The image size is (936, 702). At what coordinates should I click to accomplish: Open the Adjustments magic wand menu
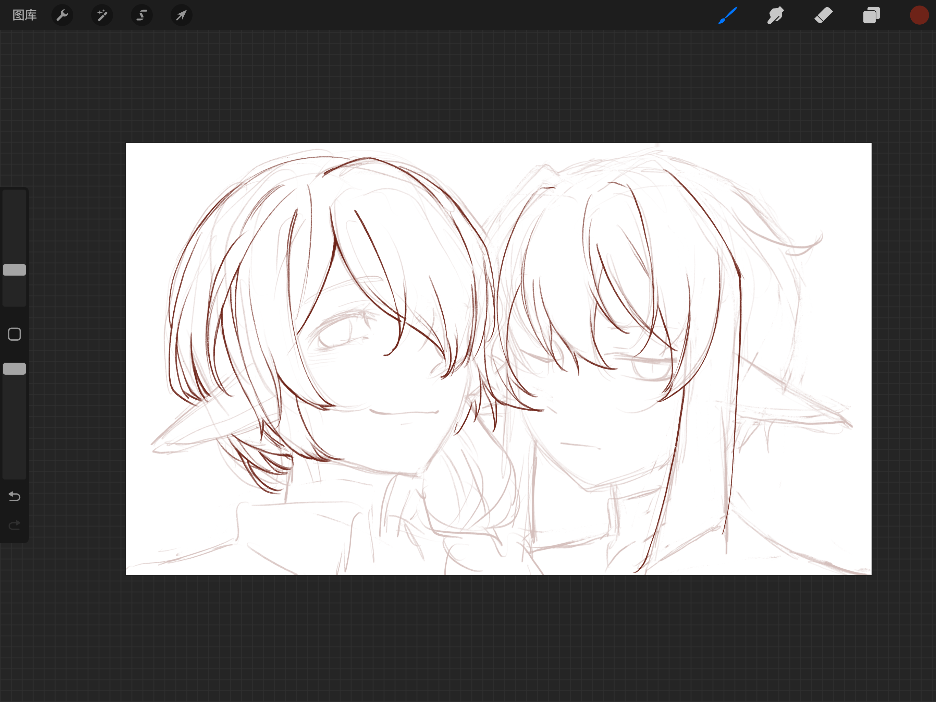[102, 15]
